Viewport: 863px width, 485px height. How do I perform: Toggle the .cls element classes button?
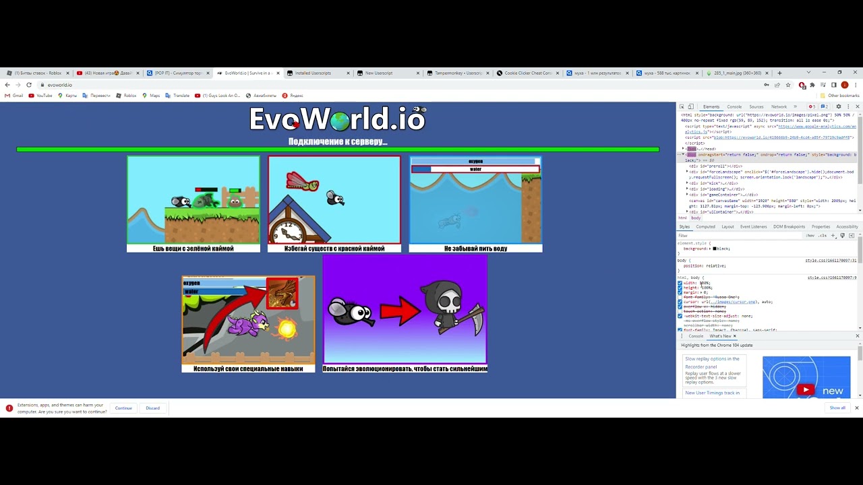(823, 236)
